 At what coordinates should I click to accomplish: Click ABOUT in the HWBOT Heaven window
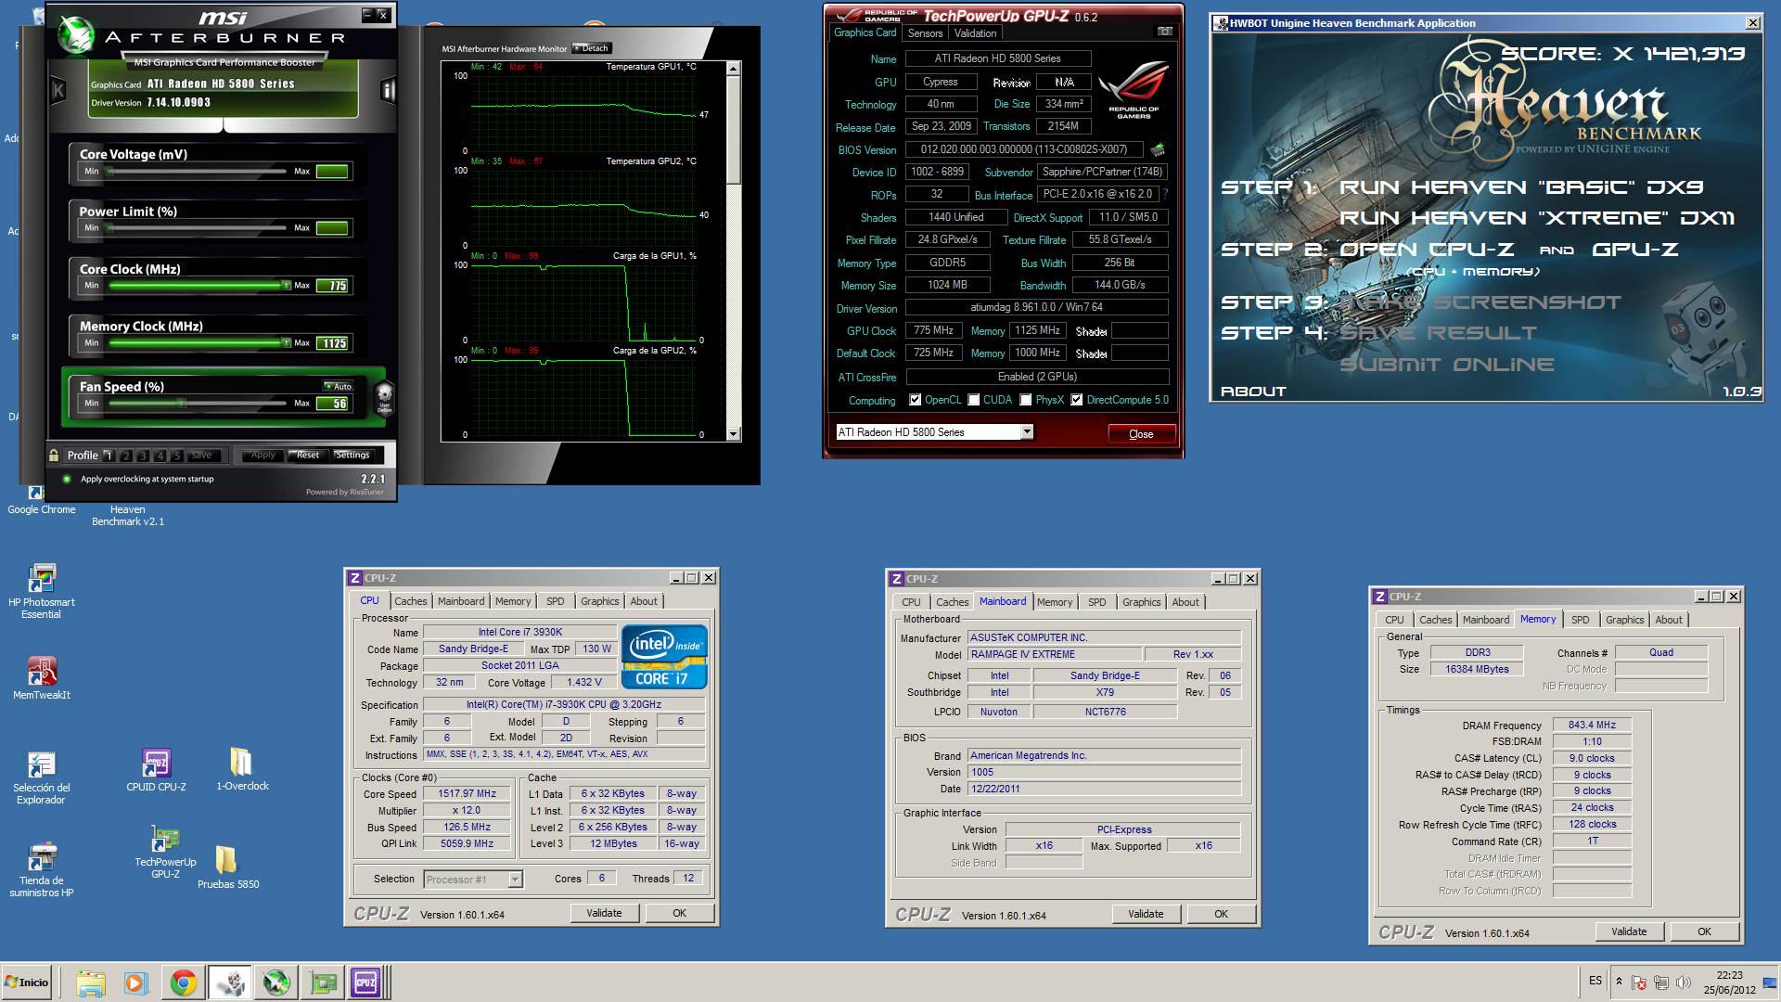(1253, 392)
